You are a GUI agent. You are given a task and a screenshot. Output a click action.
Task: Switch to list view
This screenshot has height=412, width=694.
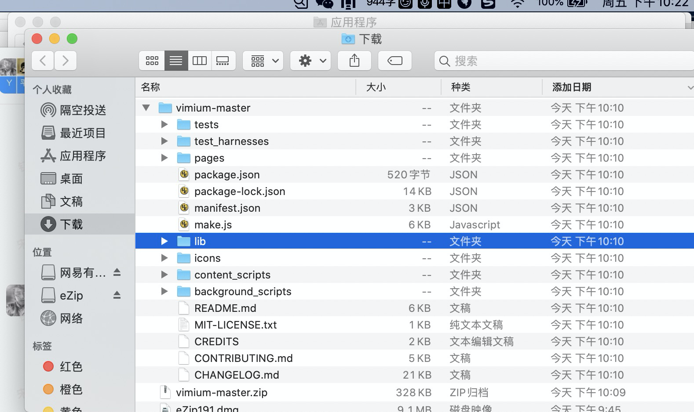pos(176,61)
